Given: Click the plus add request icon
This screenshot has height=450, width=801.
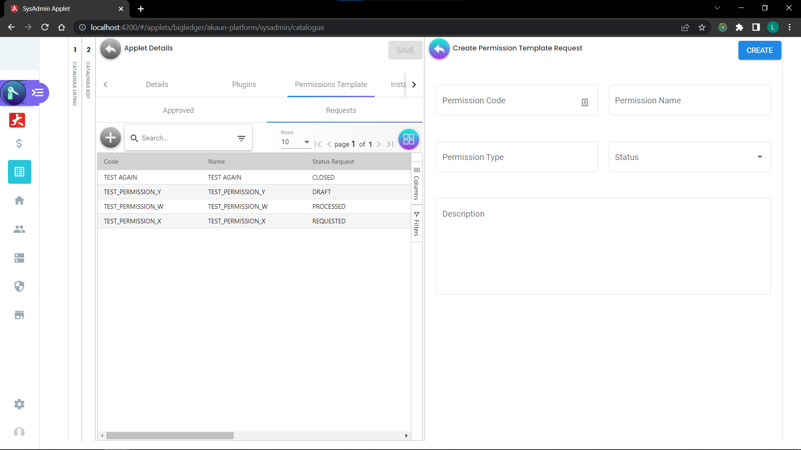Looking at the screenshot, I should coord(111,138).
